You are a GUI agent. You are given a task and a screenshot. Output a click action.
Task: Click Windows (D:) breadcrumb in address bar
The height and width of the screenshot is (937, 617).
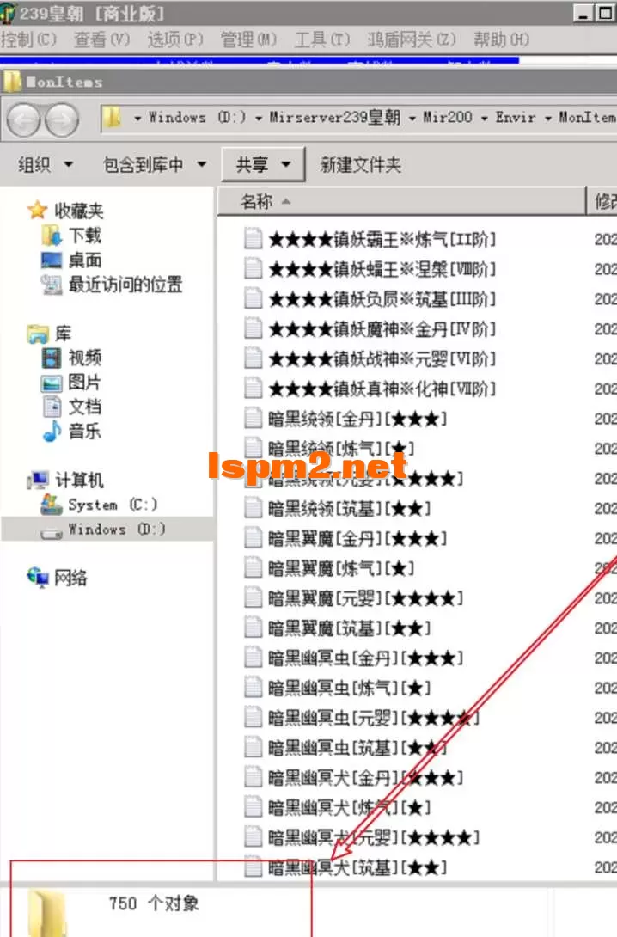coord(197,117)
